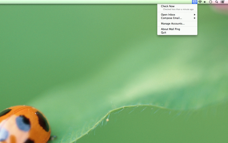
Task: Open Spotlight search magnifier icon
Action: [x=217, y=2]
